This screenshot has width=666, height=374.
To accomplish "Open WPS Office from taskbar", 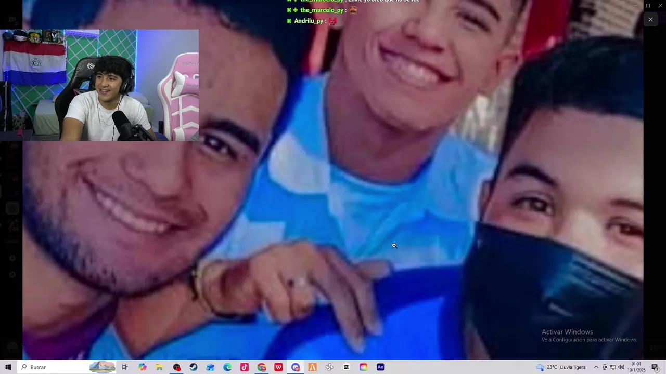I will (x=278, y=367).
